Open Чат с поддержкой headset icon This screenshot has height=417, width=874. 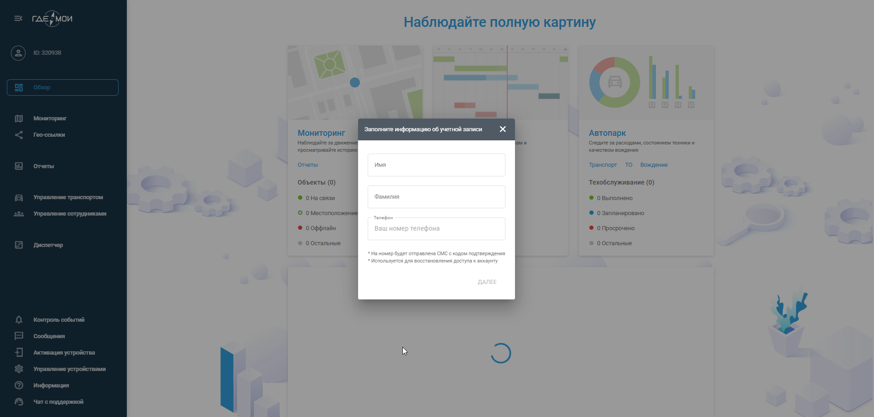click(19, 402)
